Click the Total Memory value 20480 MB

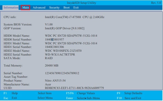click(x=52, y=65)
